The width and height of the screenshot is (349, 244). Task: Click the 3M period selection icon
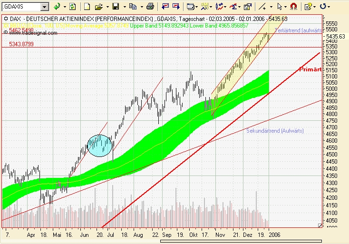tap(204, 7)
